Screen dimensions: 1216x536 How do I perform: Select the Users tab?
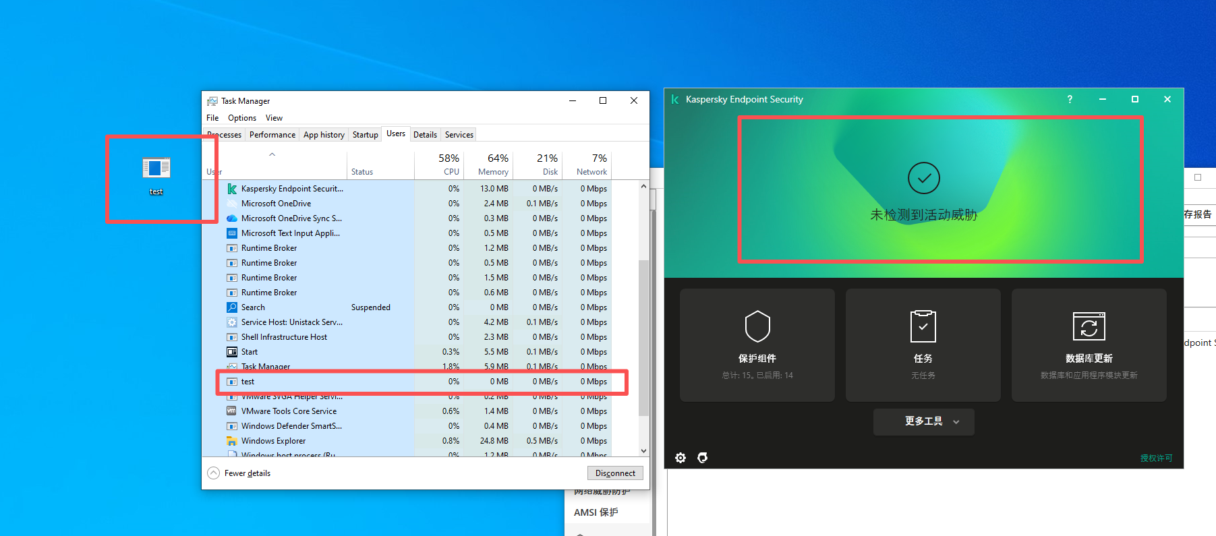pos(396,133)
